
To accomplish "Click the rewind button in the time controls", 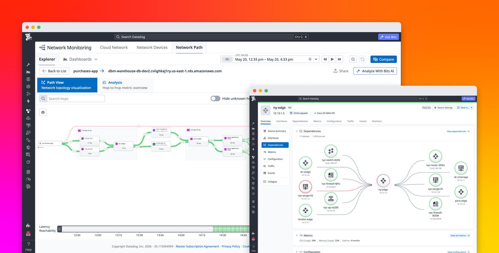I will tap(325, 59).
